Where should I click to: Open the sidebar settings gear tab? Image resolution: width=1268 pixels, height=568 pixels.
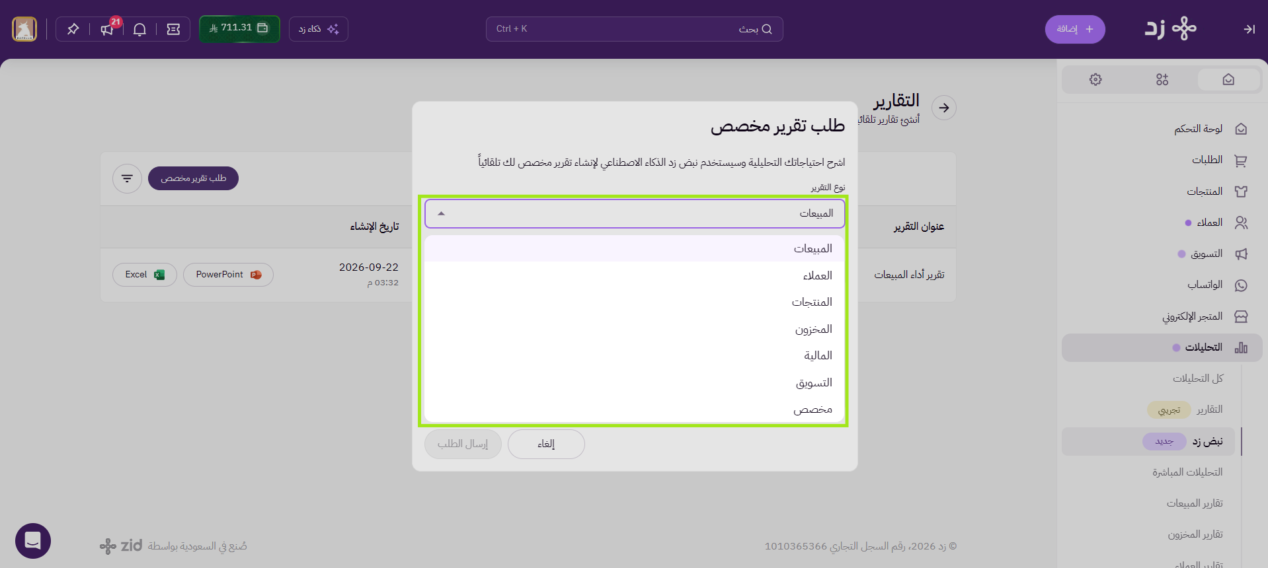click(1095, 79)
